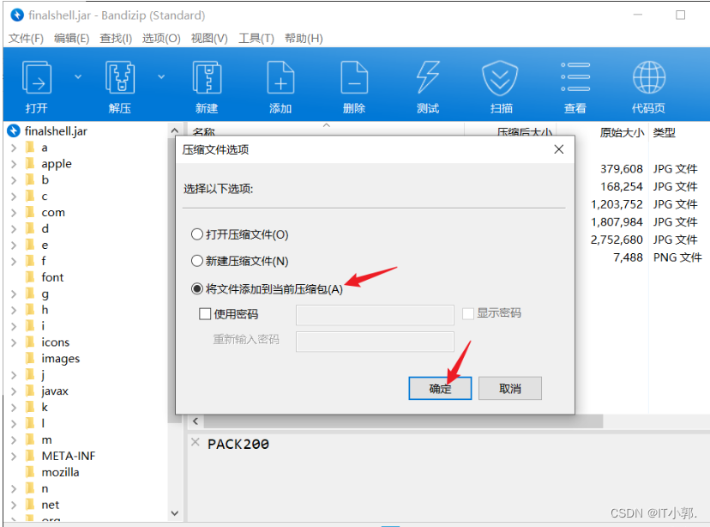This screenshot has width=710, height=527.
Task: Click the Test (测试) archive icon
Action: point(428,78)
